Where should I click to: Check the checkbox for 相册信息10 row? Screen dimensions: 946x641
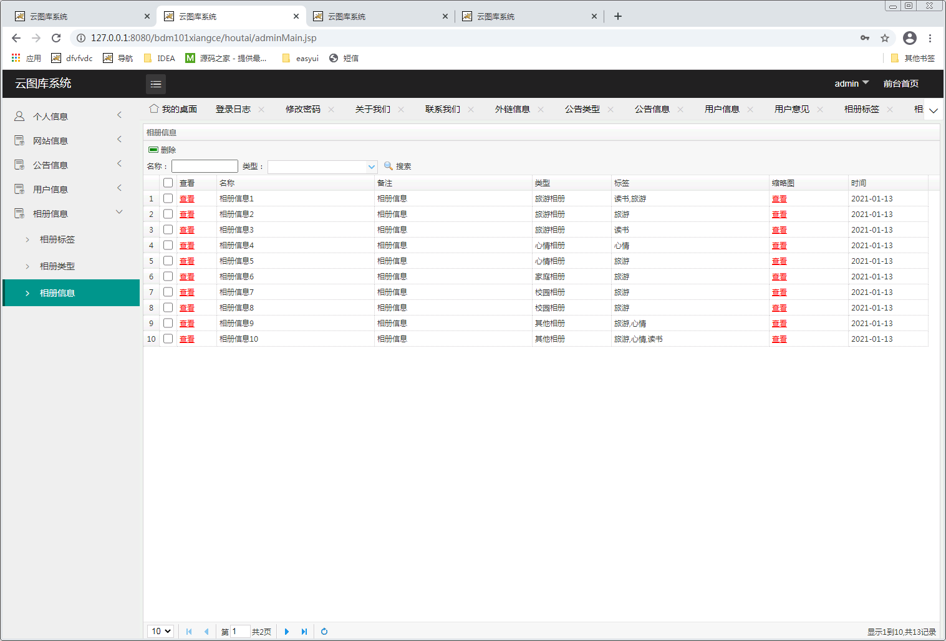[168, 339]
